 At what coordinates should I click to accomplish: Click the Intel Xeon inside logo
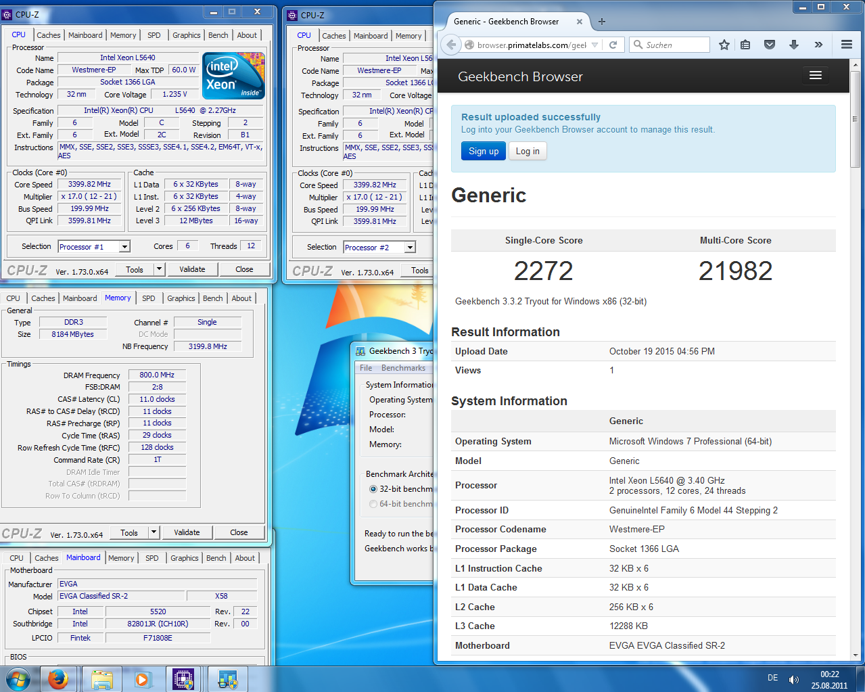[233, 76]
